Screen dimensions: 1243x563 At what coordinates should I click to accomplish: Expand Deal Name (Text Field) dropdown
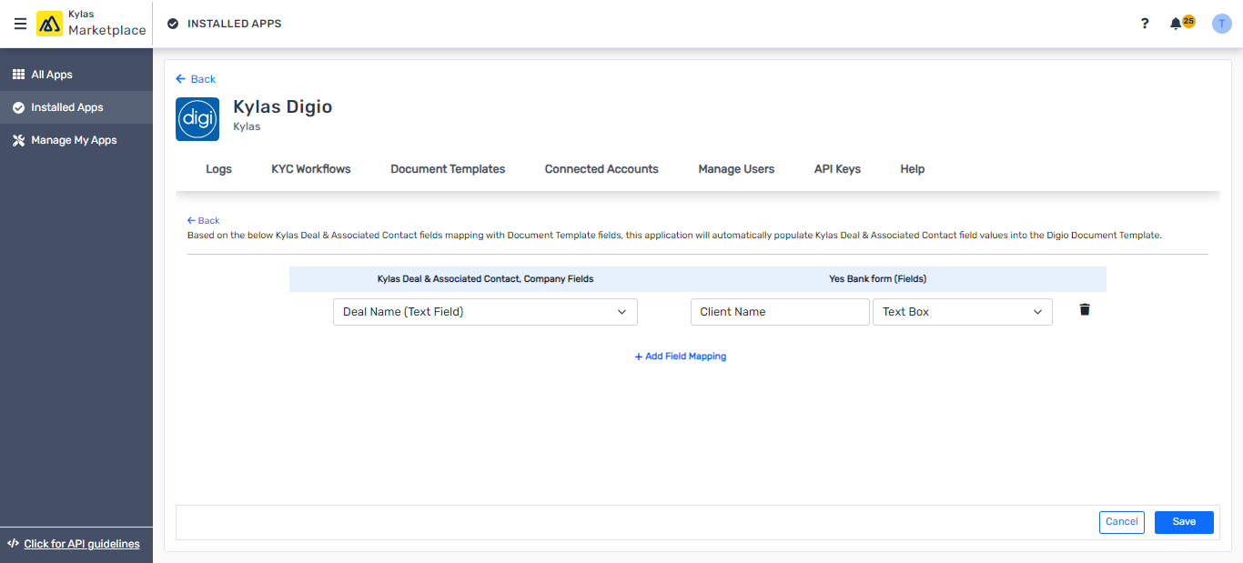[x=485, y=312]
